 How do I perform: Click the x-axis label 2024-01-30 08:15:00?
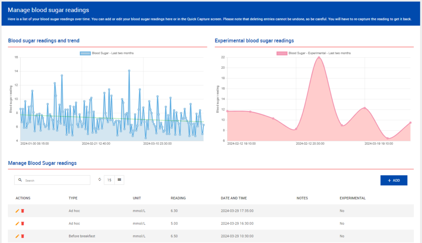click(x=35, y=144)
